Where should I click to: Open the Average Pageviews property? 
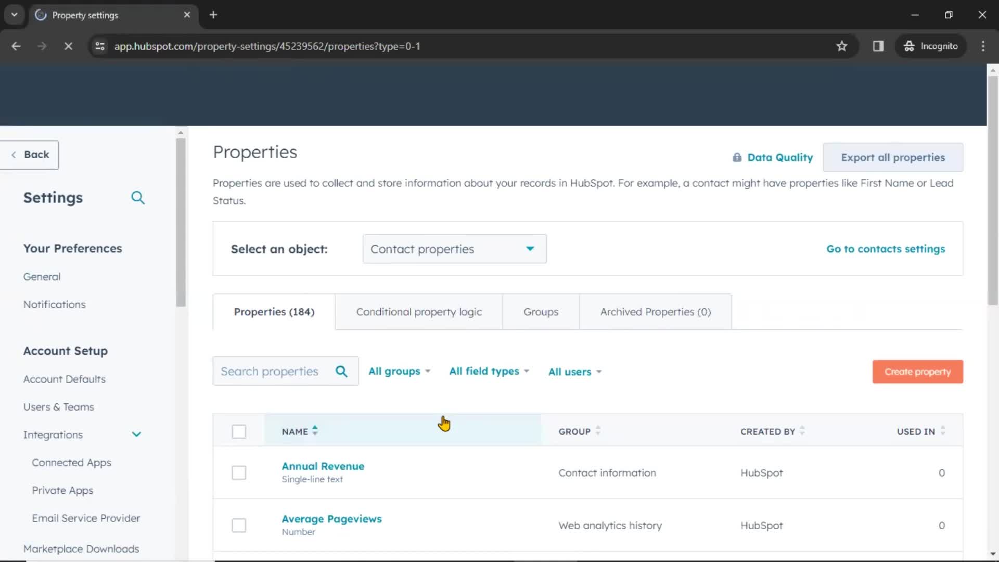click(331, 519)
